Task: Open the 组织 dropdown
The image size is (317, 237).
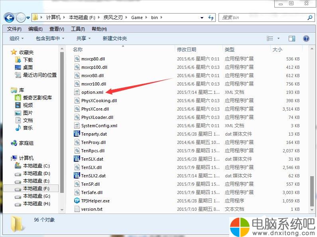Action: pos(17,38)
